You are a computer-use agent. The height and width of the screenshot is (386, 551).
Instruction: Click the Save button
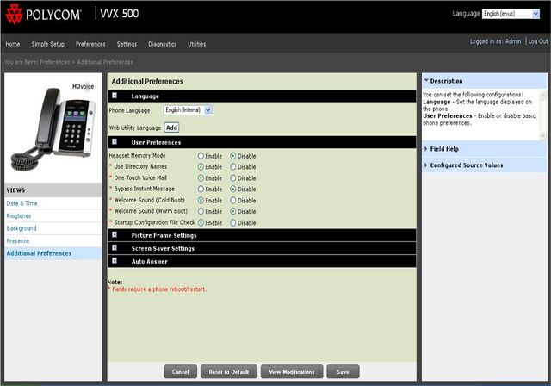click(343, 371)
